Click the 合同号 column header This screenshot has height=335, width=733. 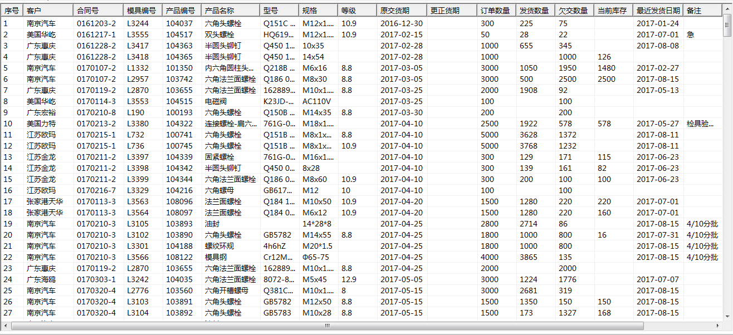[98, 11]
